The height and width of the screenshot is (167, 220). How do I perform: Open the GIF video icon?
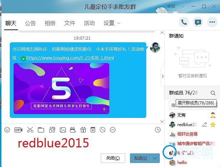point(18,130)
